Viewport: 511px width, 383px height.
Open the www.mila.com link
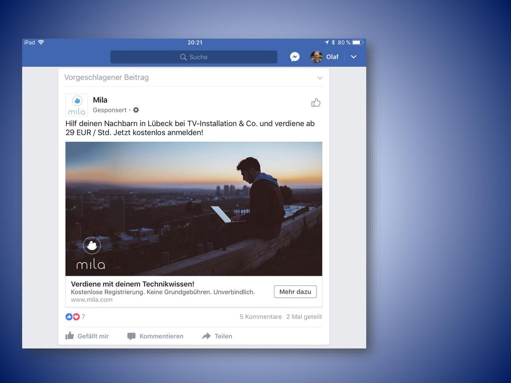92,300
